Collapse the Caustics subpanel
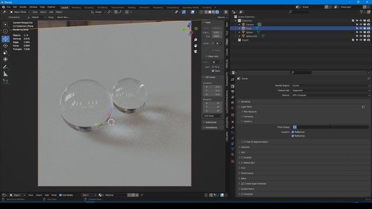The height and width of the screenshot is (209, 372). [x=248, y=121]
